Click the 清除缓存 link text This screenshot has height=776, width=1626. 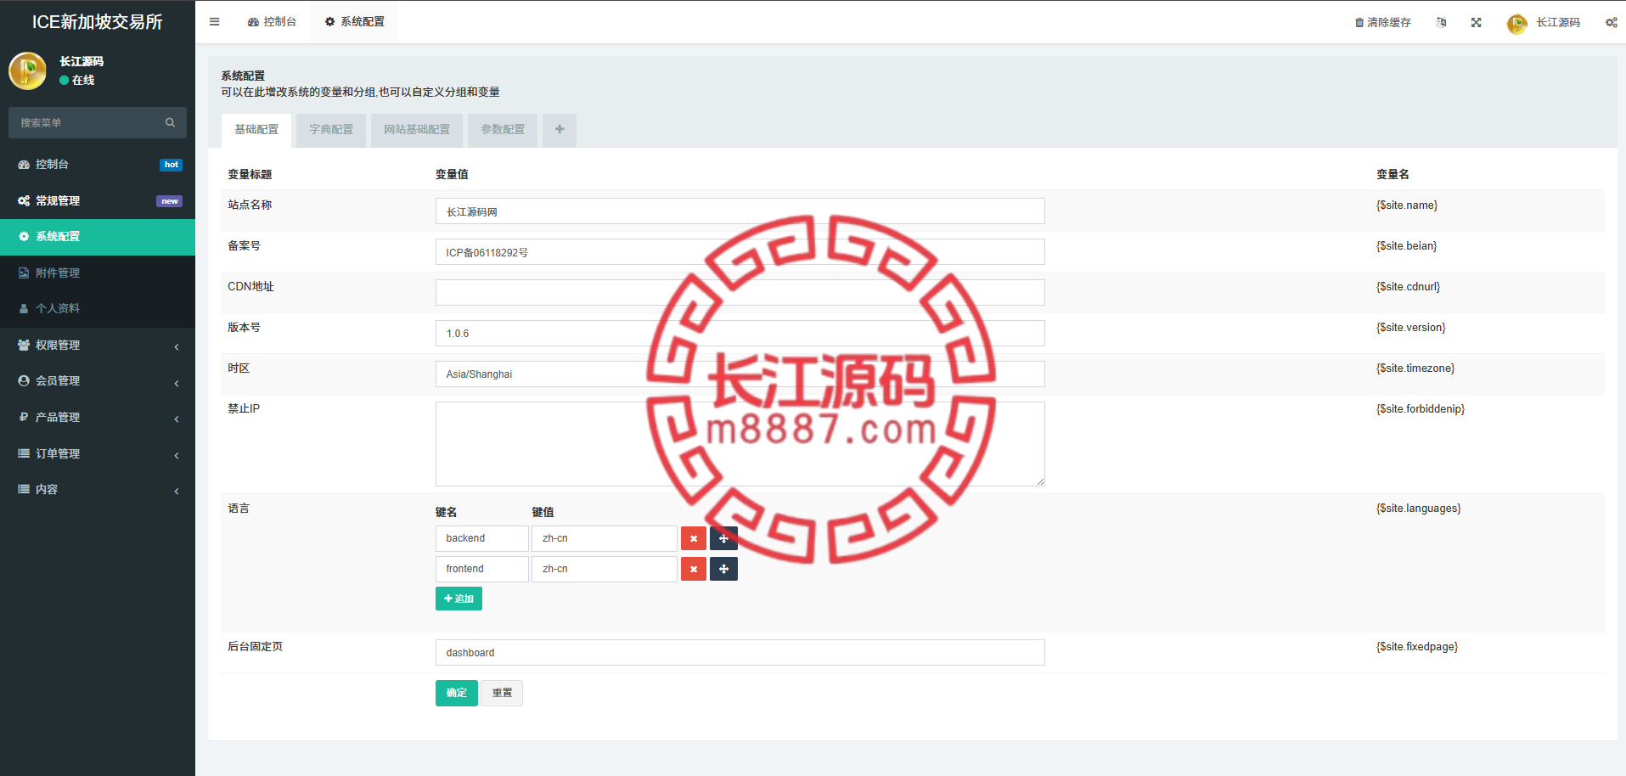point(1389,23)
